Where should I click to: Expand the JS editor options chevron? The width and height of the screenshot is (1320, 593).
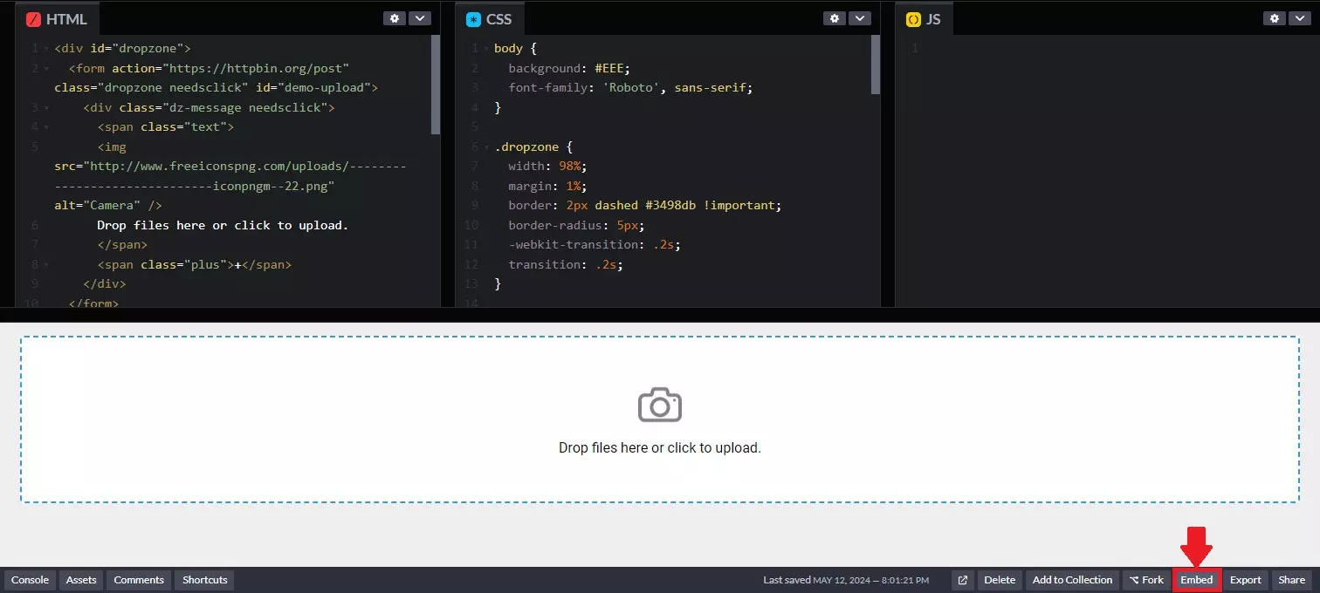click(1300, 17)
